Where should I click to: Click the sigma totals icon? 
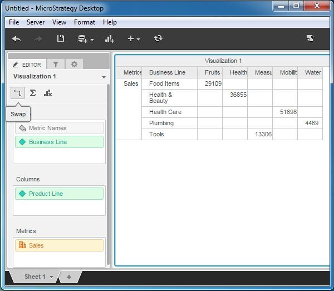(x=33, y=93)
